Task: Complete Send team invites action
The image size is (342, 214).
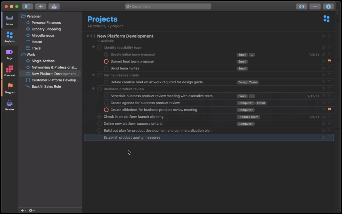Action: pyautogui.click(x=106, y=68)
